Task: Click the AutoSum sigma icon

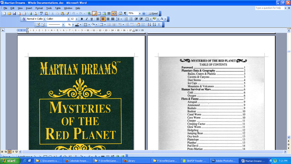Action: (159, 24)
